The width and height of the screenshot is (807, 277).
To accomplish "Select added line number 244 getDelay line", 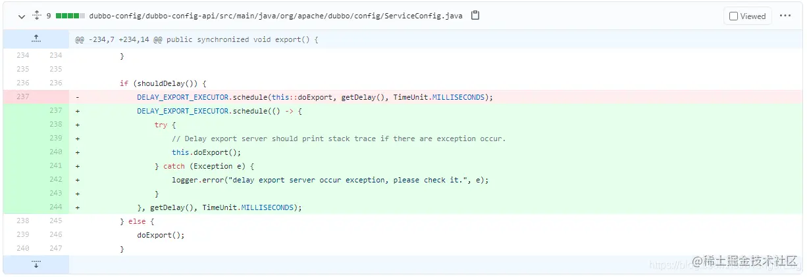I will (x=55, y=207).
